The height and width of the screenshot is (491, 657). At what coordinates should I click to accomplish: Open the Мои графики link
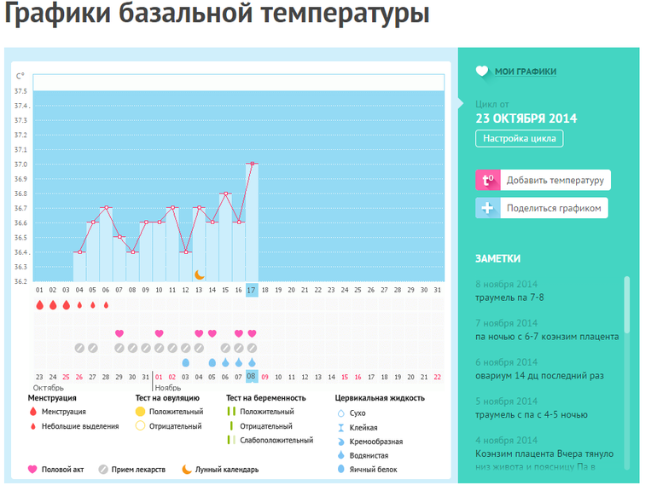coord(526,72)
